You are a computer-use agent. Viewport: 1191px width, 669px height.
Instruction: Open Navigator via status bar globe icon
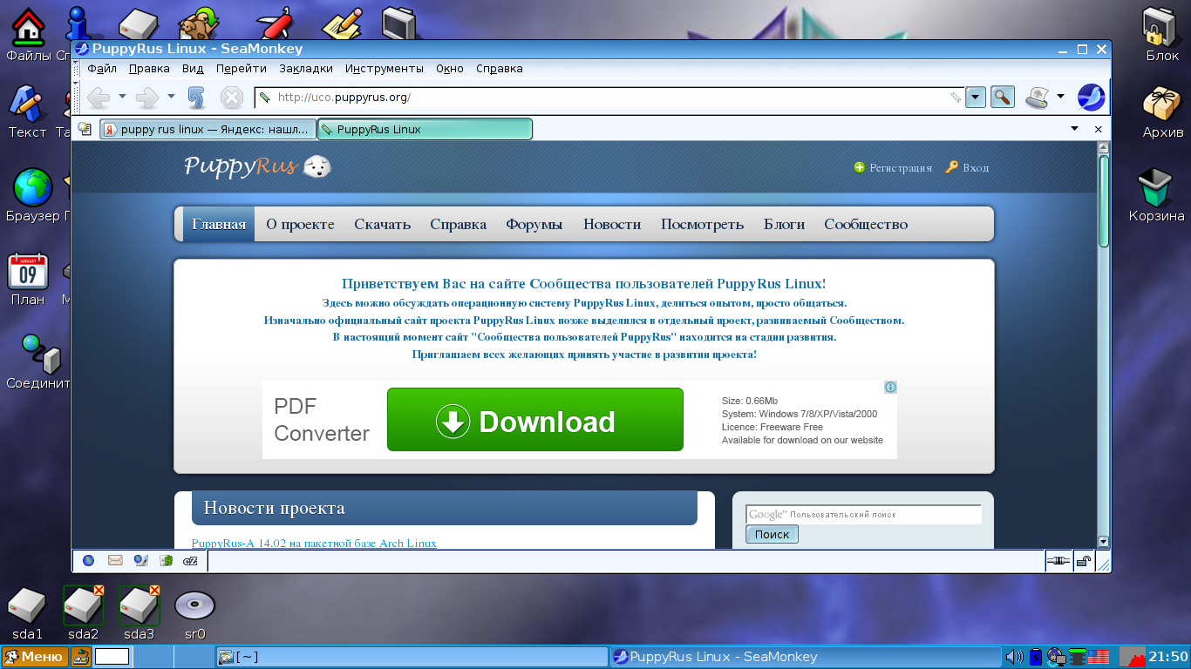tap(88, 561)
